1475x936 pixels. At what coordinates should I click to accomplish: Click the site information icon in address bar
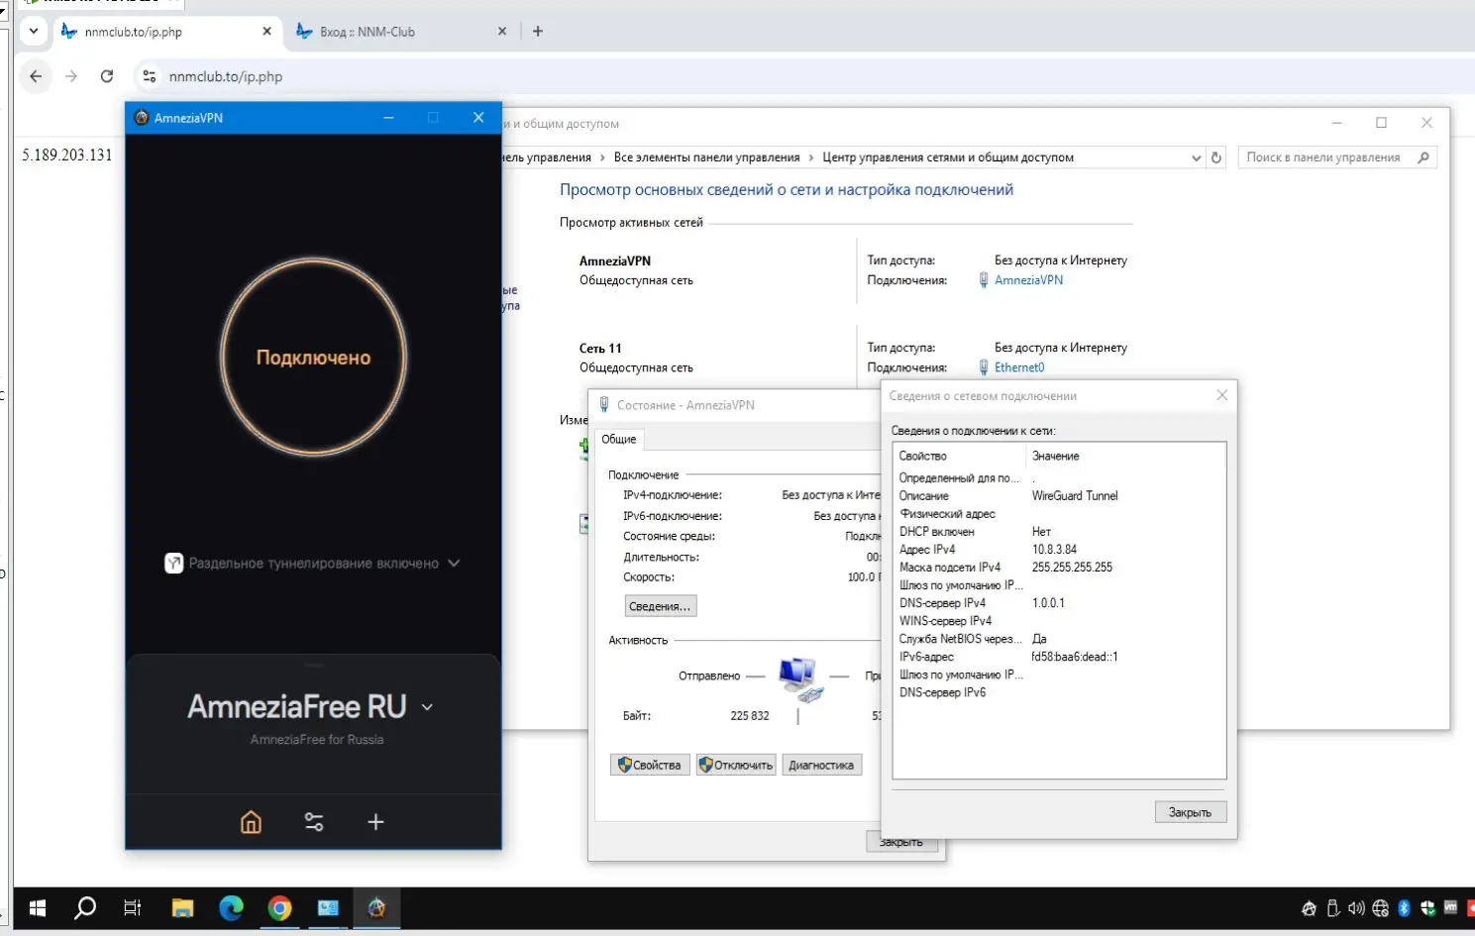[149, 76]
